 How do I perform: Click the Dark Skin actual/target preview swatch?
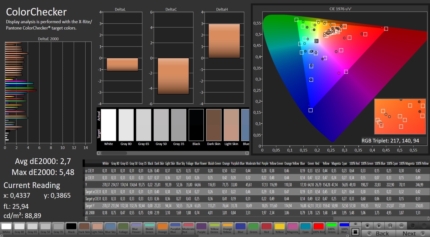213,125
